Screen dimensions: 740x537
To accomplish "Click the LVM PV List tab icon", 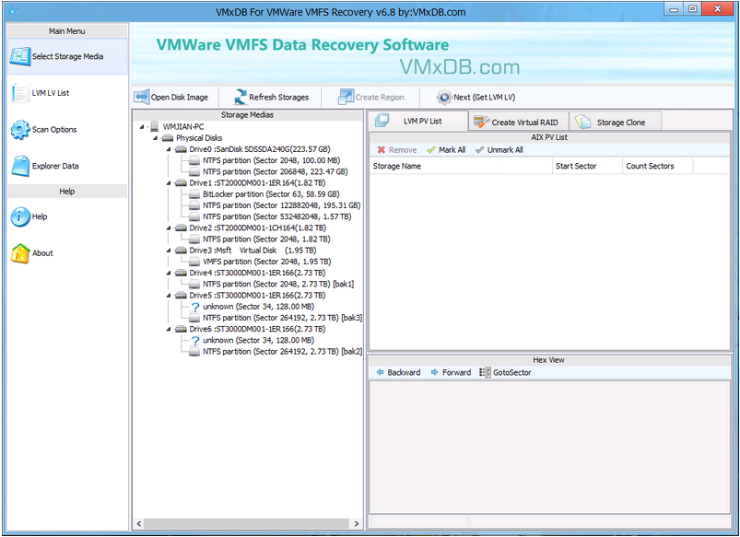I will (x=382, y=121).
